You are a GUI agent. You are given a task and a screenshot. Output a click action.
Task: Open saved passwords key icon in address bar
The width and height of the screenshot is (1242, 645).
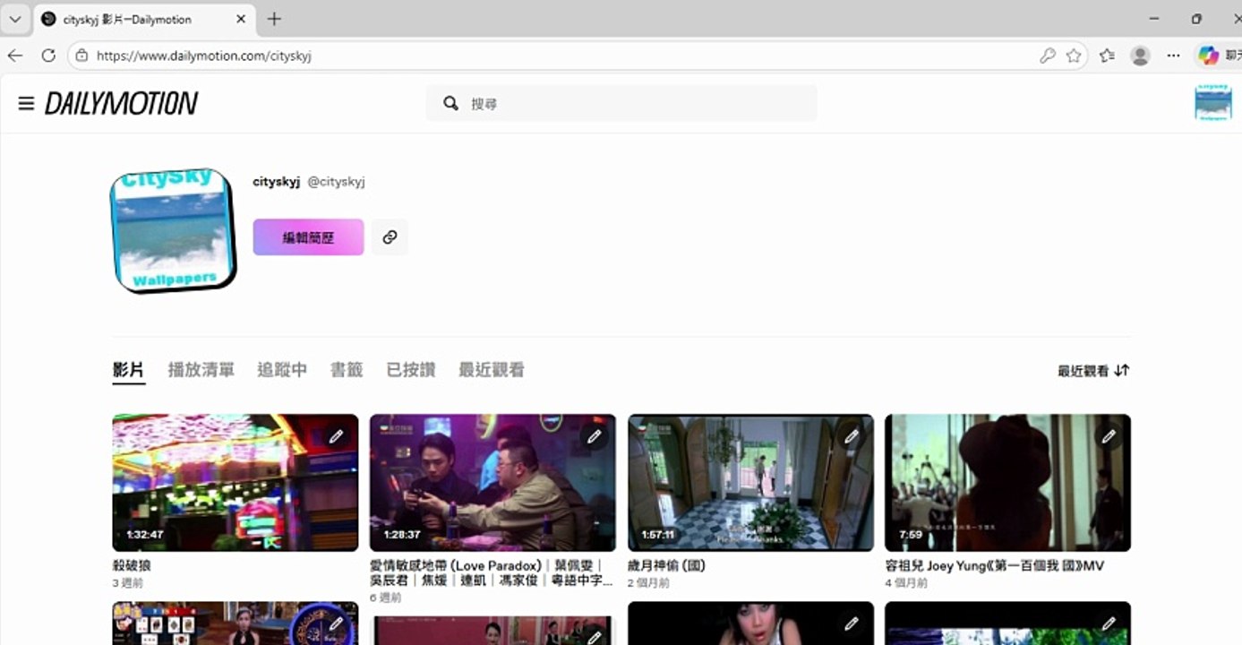point(1047,56)
